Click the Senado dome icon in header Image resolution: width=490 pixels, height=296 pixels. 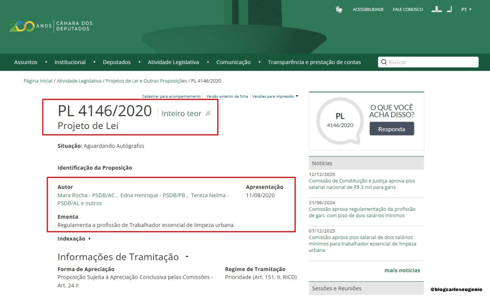449,9
